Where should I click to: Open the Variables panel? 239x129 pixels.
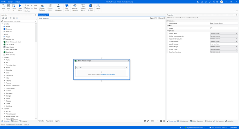41,121
